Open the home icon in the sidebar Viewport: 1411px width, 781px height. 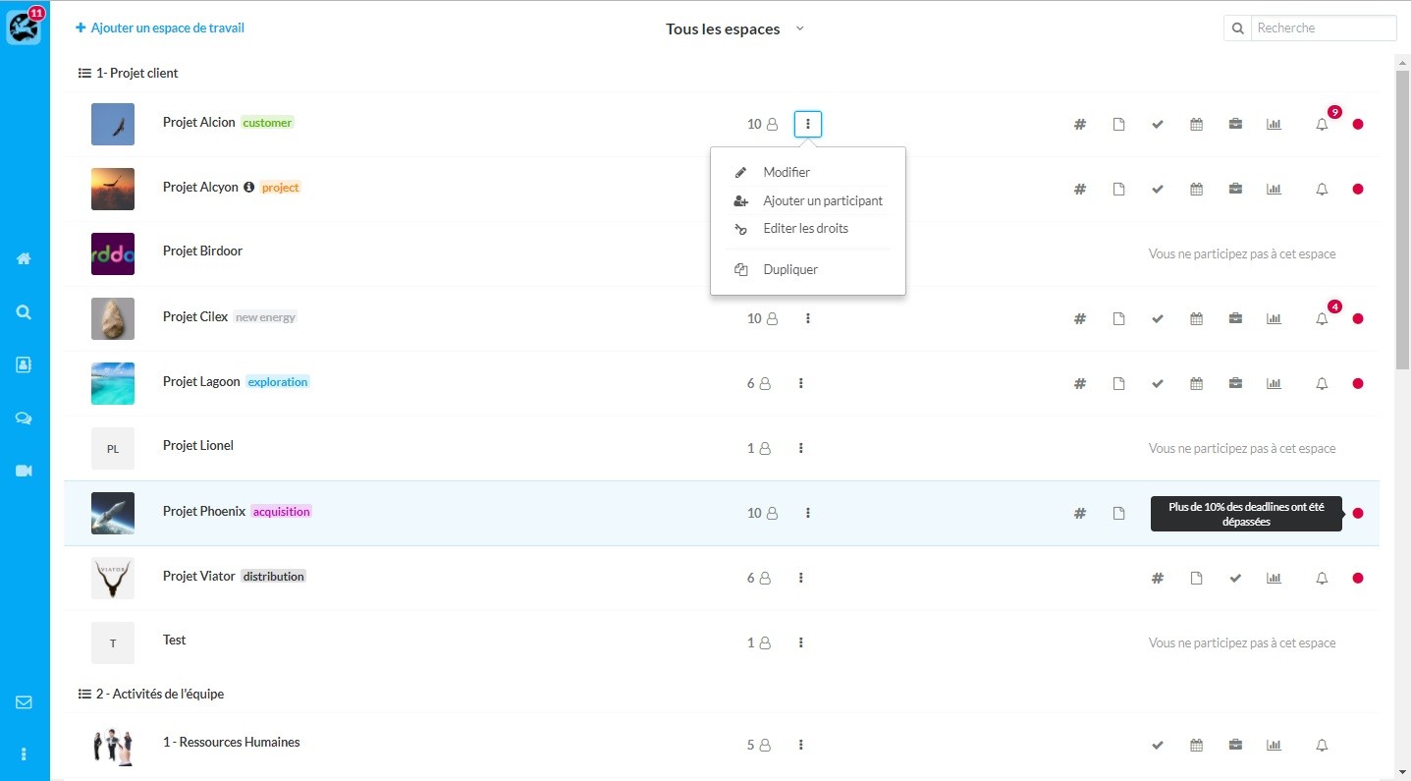(x=24, y=258)
